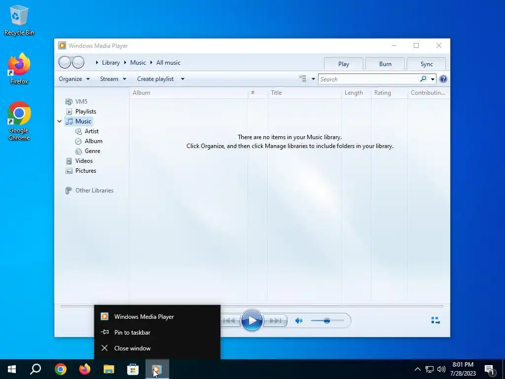Image resolution: width=505 pixels, height=379 pixels.
Task: Click the volume slider knob
Action: pyautogui.click(x=327, y=321)
